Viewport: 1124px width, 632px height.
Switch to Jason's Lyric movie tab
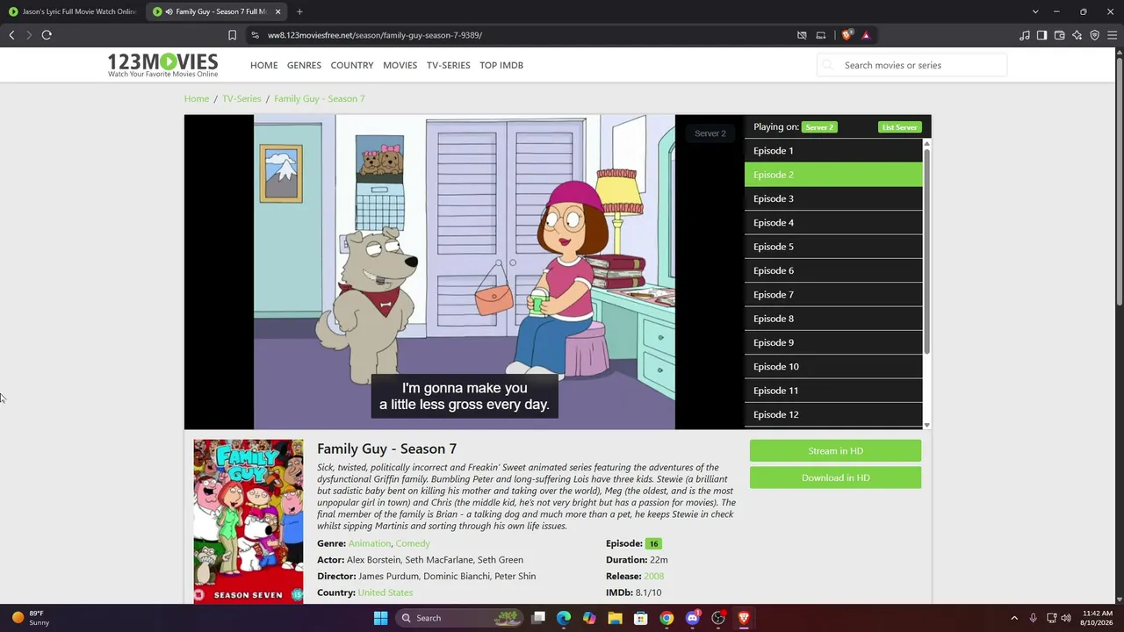(x=73, y=11)
